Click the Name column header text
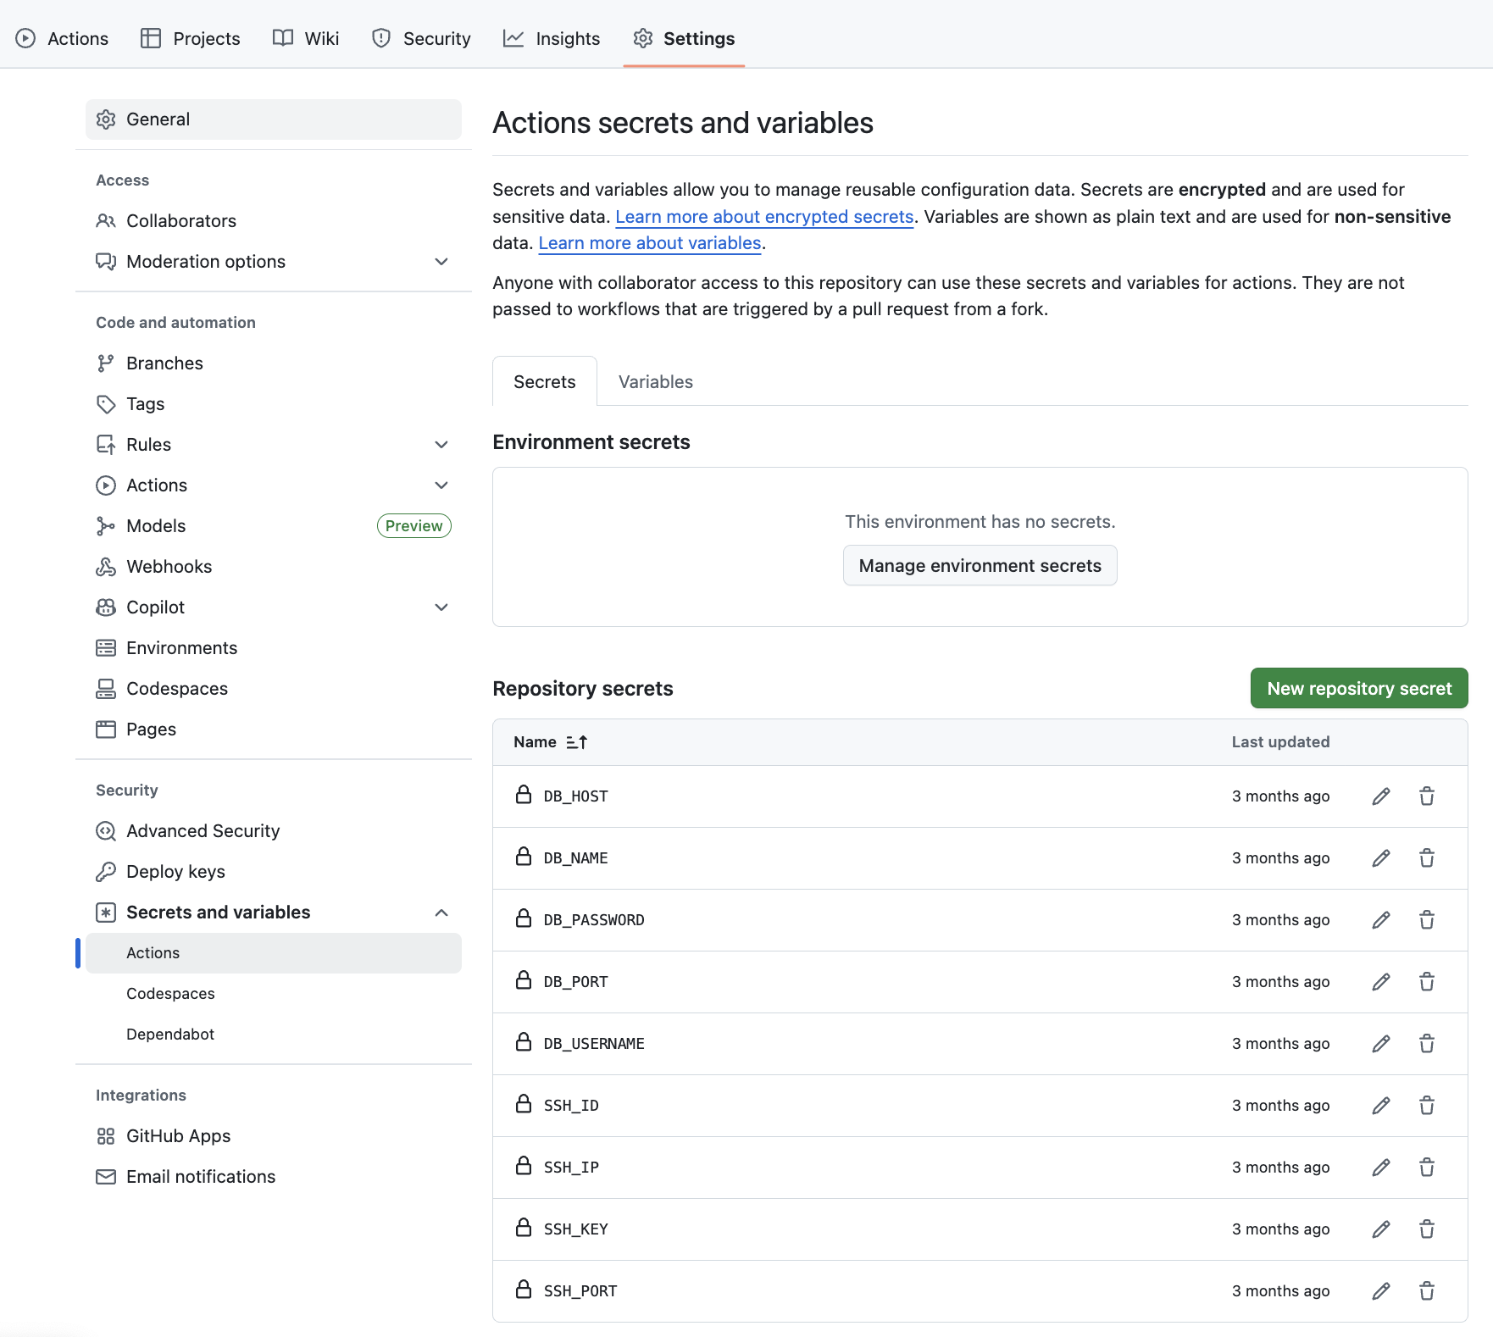Screen dimensions: 1493x1337 coord(535,742)
